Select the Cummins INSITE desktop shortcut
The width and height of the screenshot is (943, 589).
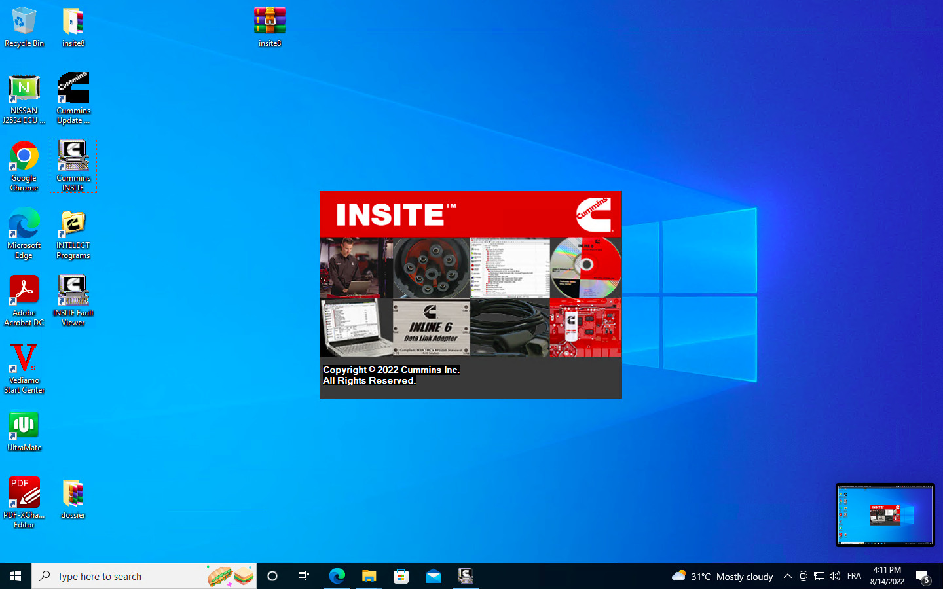coord(73,166)
